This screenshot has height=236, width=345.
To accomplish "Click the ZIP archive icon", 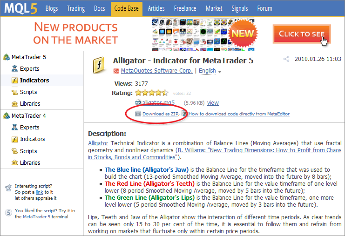I will click(x=138, y=114).
